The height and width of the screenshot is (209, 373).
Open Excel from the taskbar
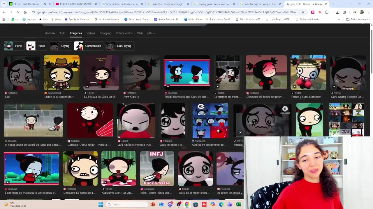pos(238,204)
